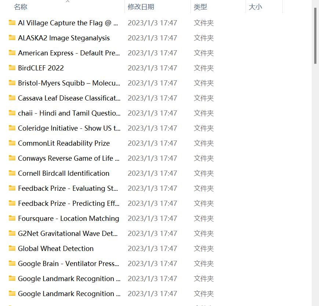Select Cornell Birdcall Identification folder icon
The image size is (319, 306).
[12, 173]
